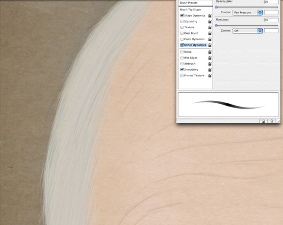Toggle the lock next to Color Dynamics
Screen dimensions: 283x225
click(210, 39)
